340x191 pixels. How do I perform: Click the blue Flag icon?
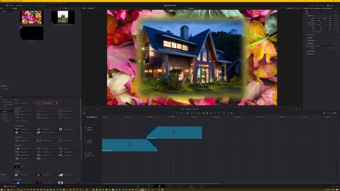coord(215,113)
